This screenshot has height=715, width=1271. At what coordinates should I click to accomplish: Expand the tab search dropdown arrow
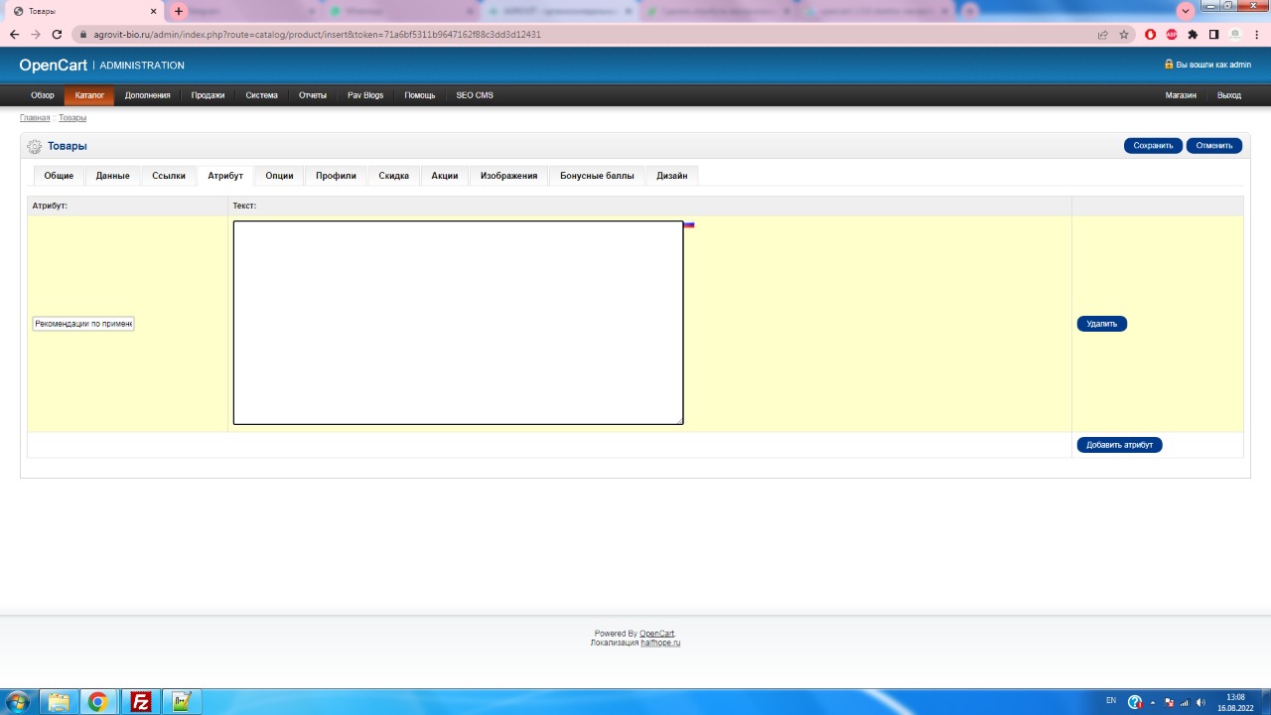[x=1185, y=11]
